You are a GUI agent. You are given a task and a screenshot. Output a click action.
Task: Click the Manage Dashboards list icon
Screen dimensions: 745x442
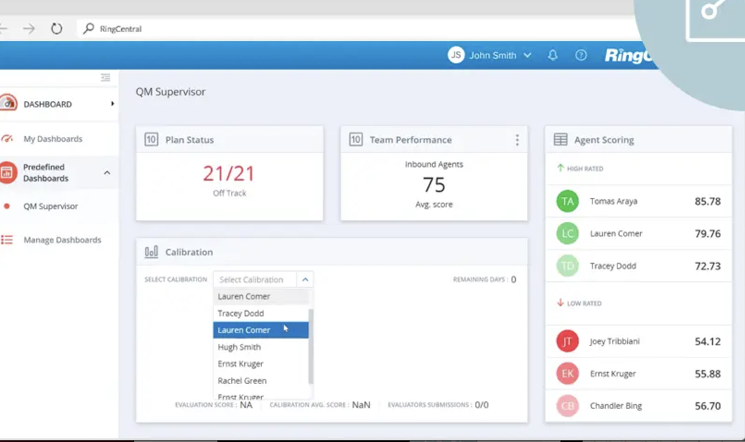7,240
